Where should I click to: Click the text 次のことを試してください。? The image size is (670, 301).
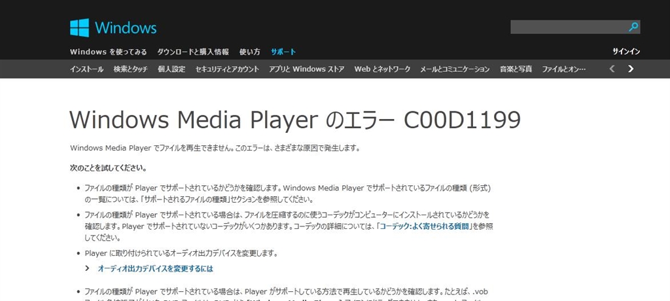(109, 168)
